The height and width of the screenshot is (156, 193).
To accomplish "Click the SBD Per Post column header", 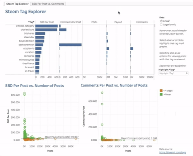I will coord(47,22).
